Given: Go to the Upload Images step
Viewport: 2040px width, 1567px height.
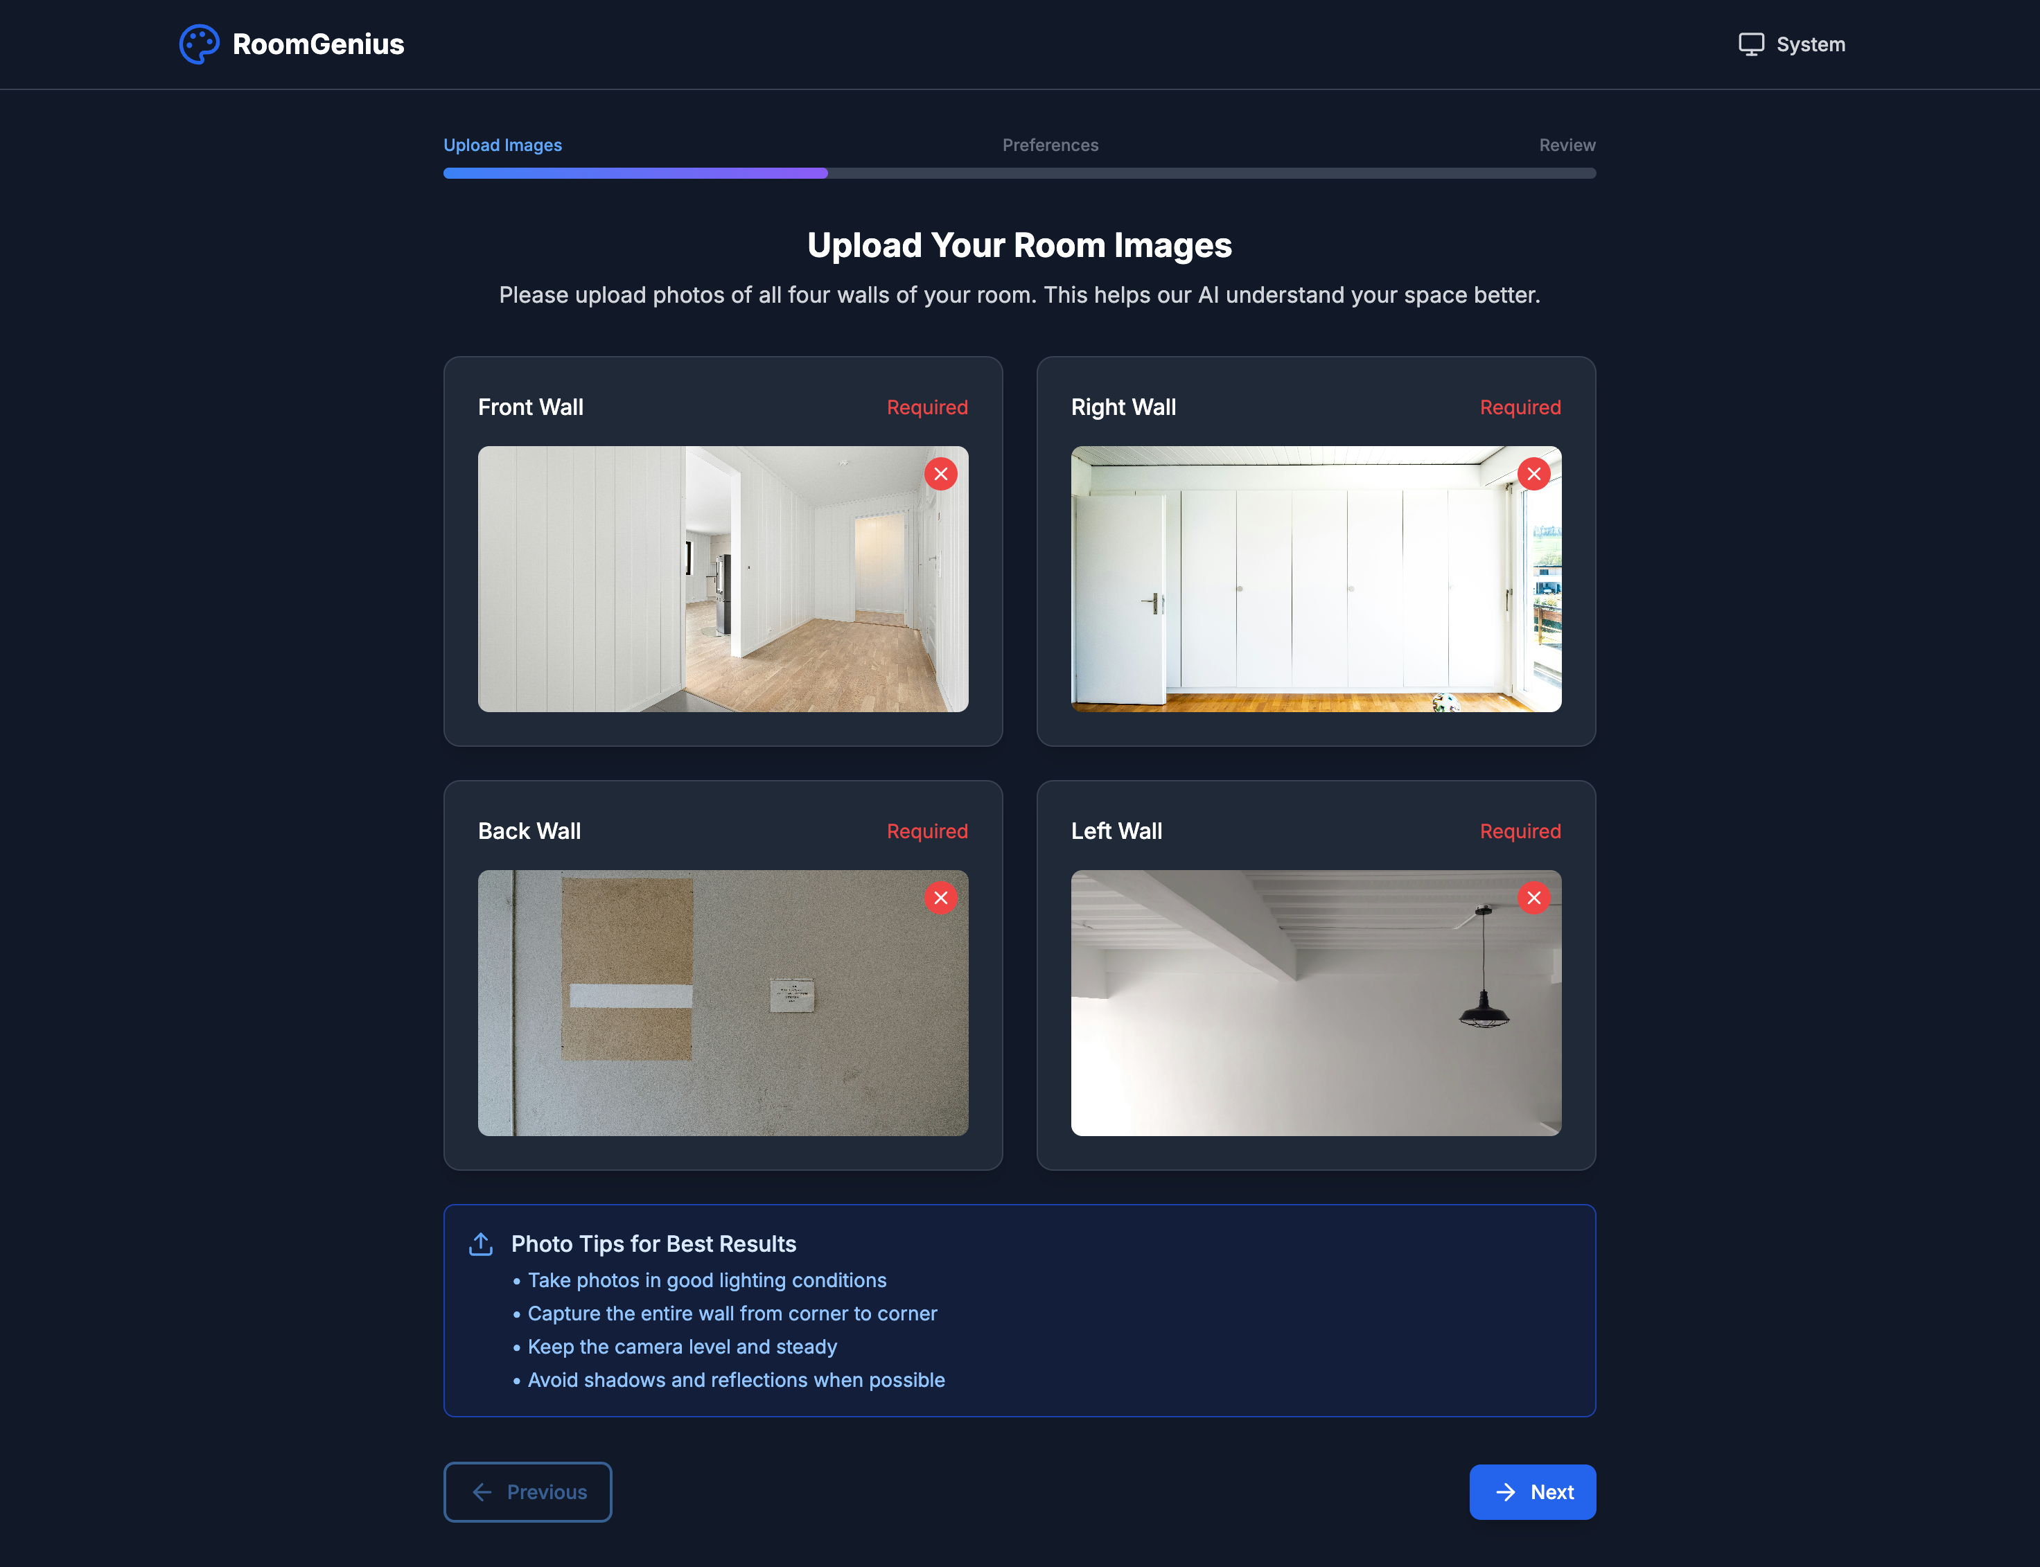Looking at the screenshot, I should pyautogui.click(x=502, y=145).
